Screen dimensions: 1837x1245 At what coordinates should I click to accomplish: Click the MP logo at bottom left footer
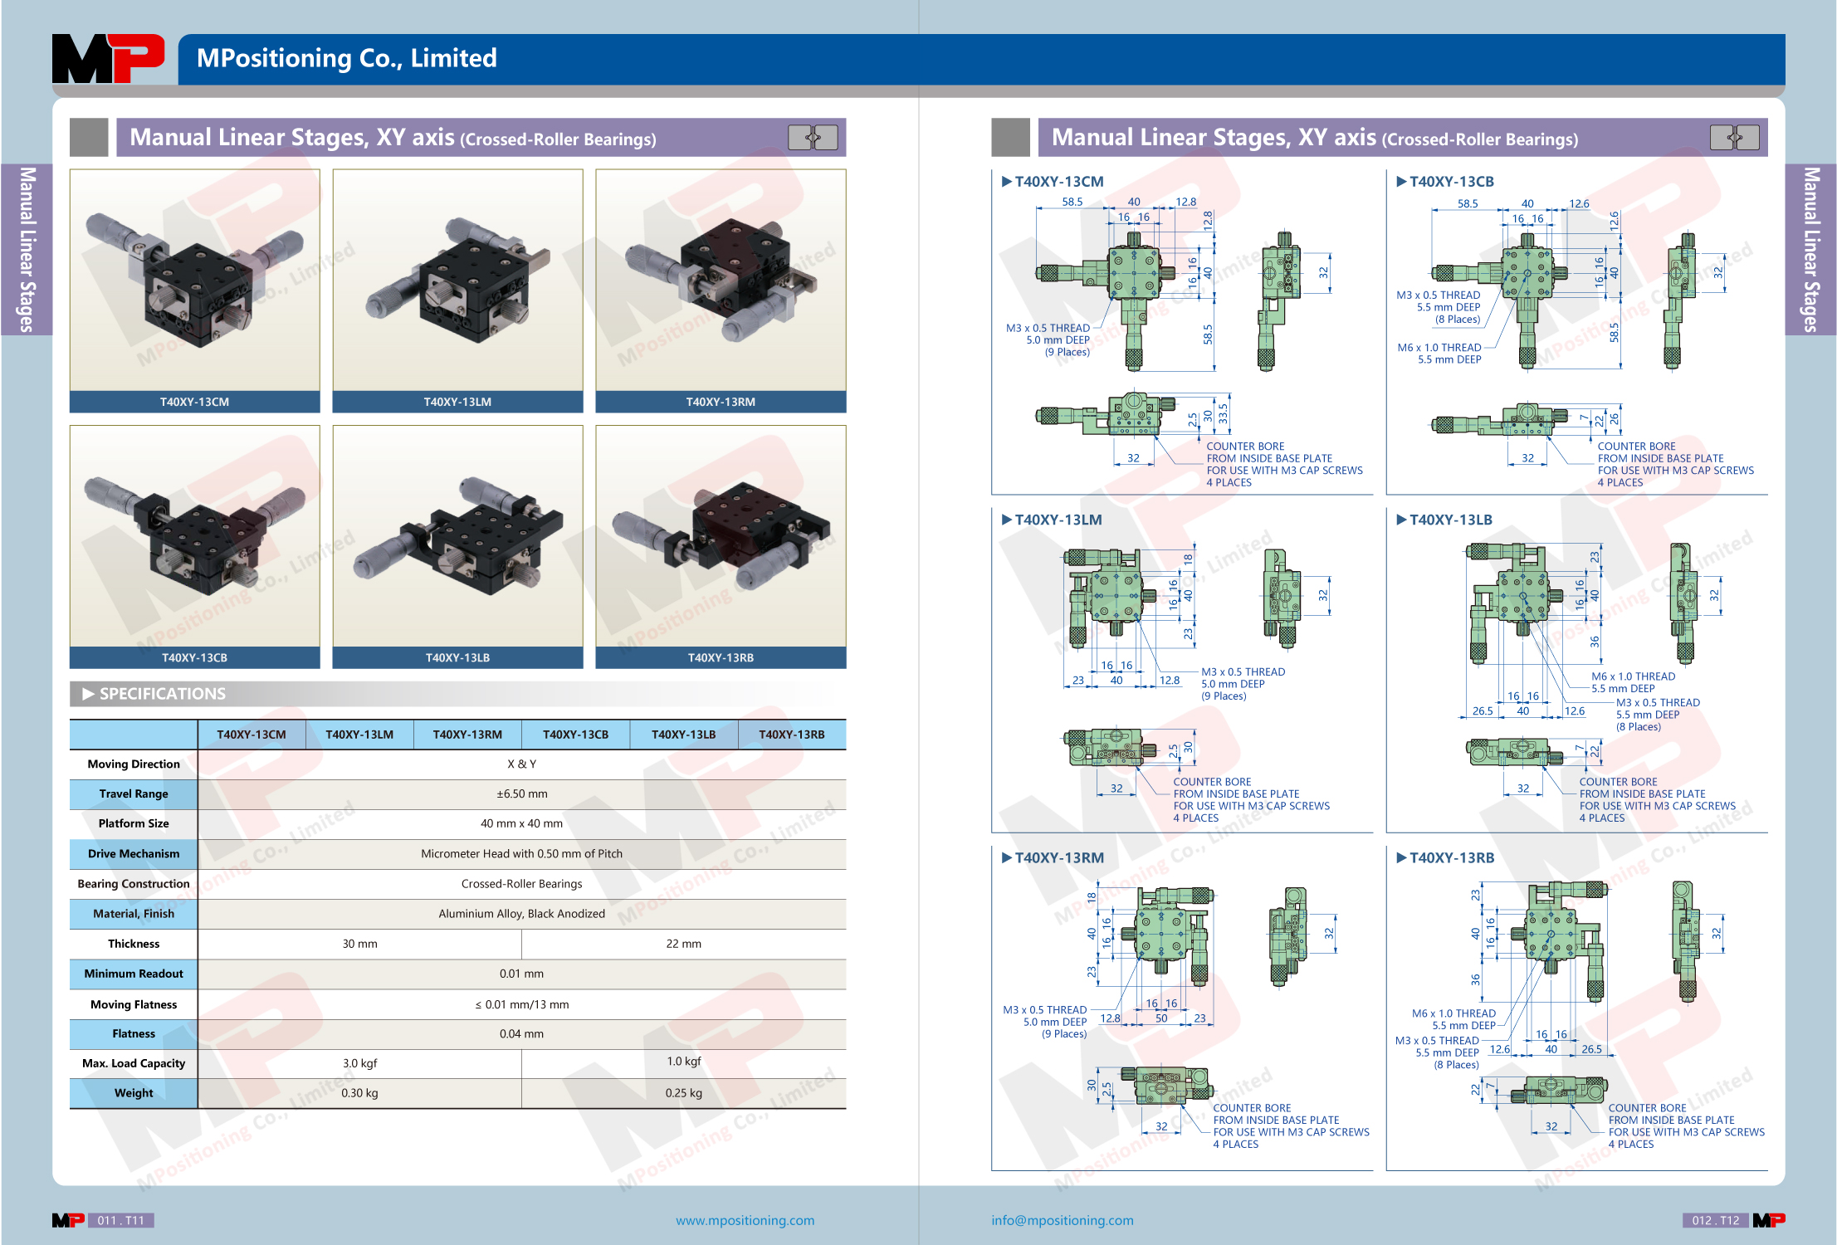pyautogui.click(x=68, y=1220)
